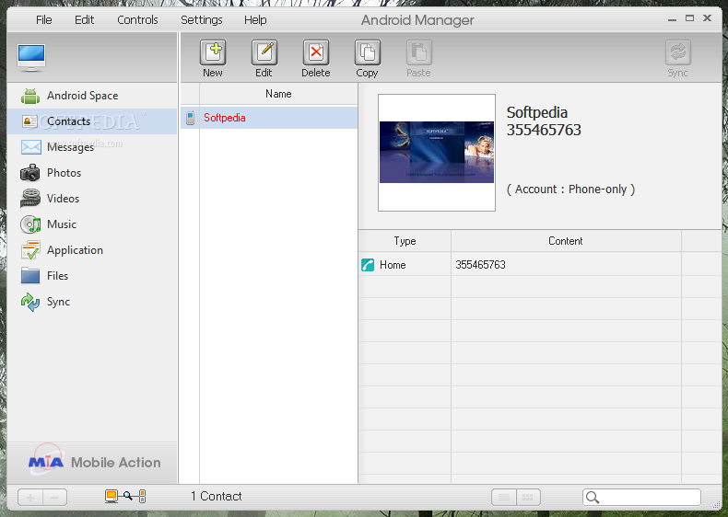The height and width of the screenshot is (517, 728).
Task: Open the File menu
Action: click(x=44, y=20)
